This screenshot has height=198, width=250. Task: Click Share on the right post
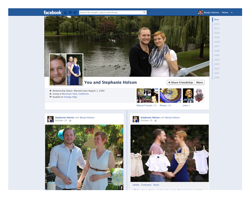point(156,185)
